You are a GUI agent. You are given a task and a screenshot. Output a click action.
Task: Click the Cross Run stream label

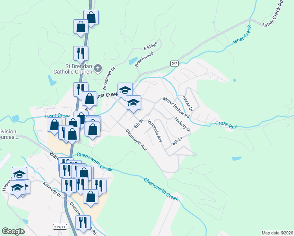pos(226,125)
